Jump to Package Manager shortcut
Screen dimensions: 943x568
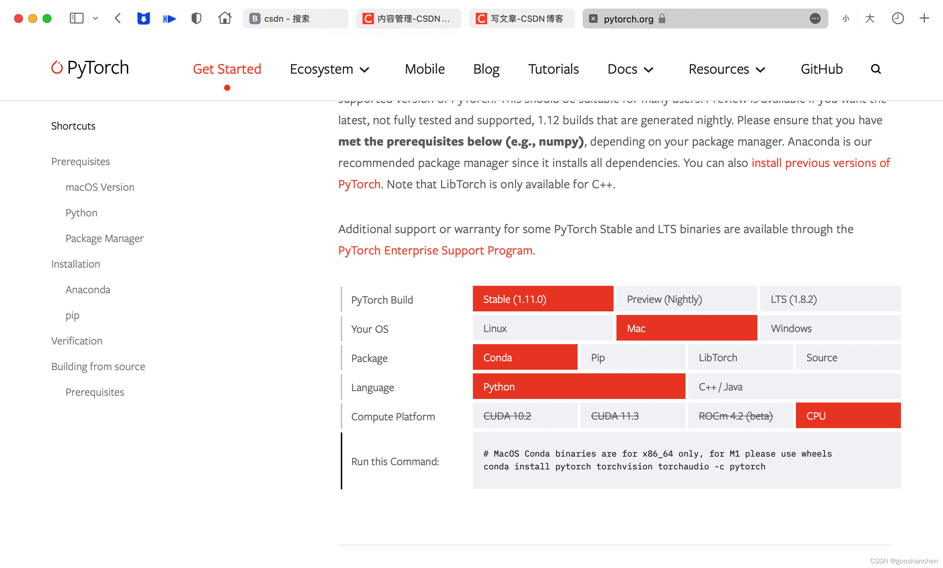[x=104, y=238]
